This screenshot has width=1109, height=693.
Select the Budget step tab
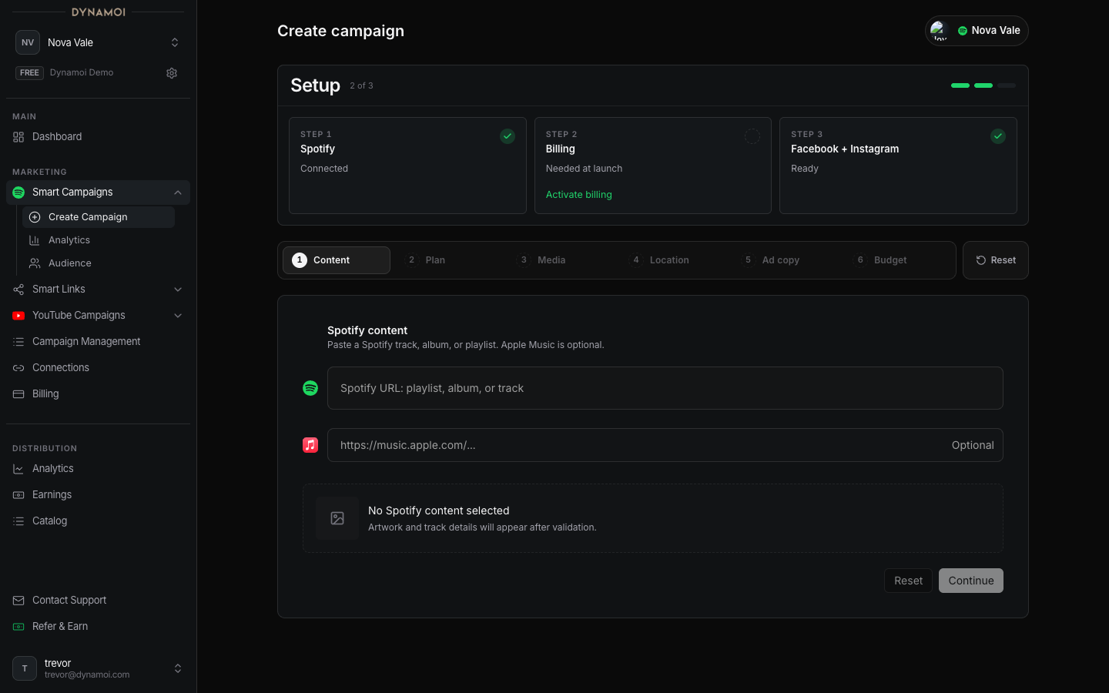click(899, 260)
